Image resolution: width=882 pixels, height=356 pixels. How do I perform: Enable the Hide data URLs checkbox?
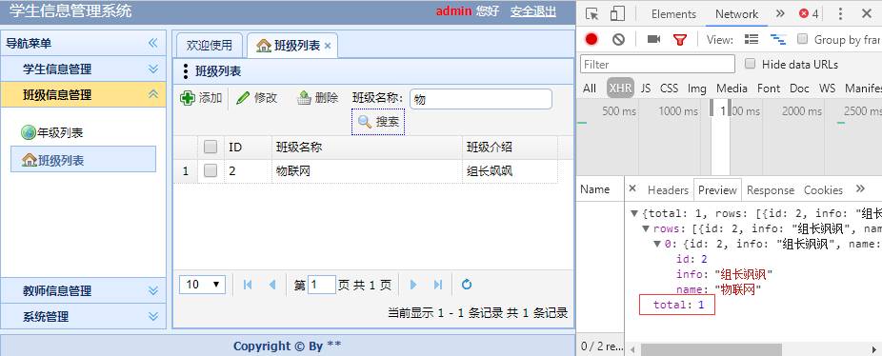[750, 64]
